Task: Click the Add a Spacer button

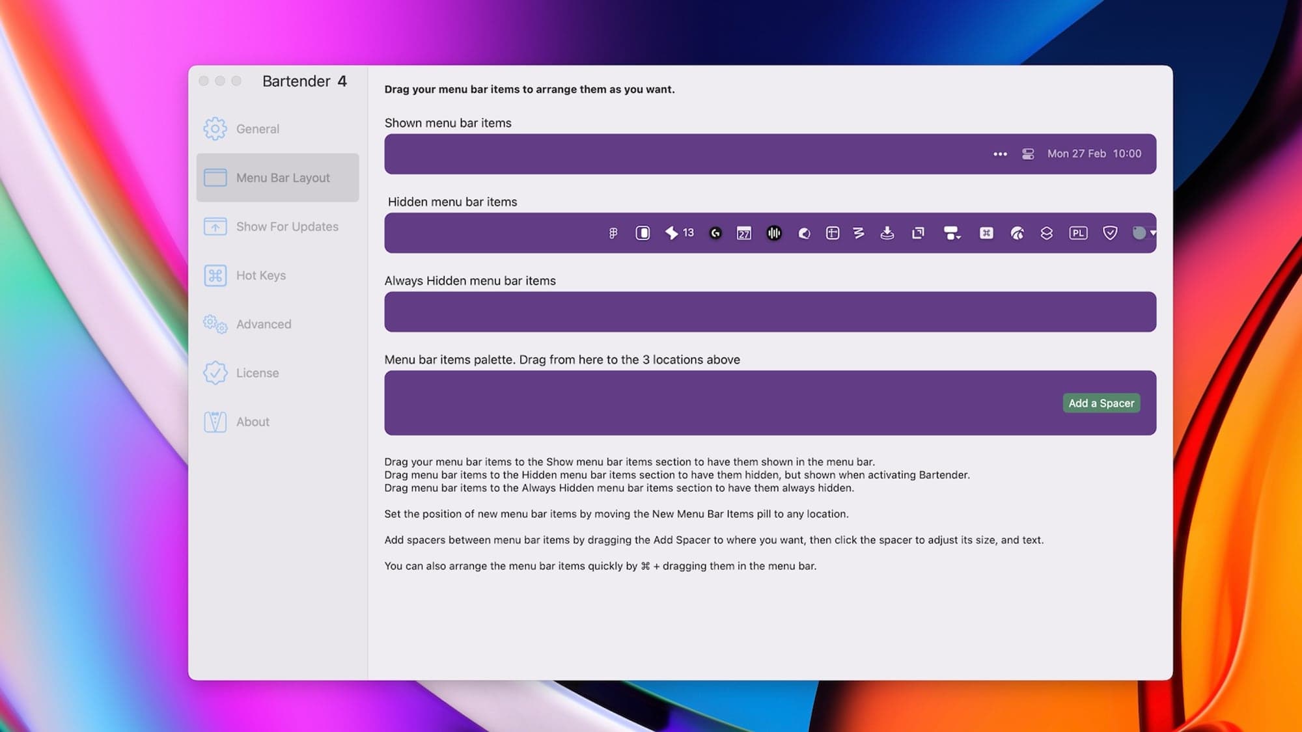Action: (1101, 403)
